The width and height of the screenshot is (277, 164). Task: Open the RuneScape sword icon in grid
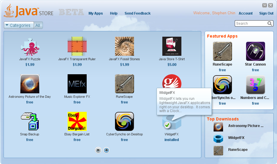pyautogui.click(x=125, y=84)
